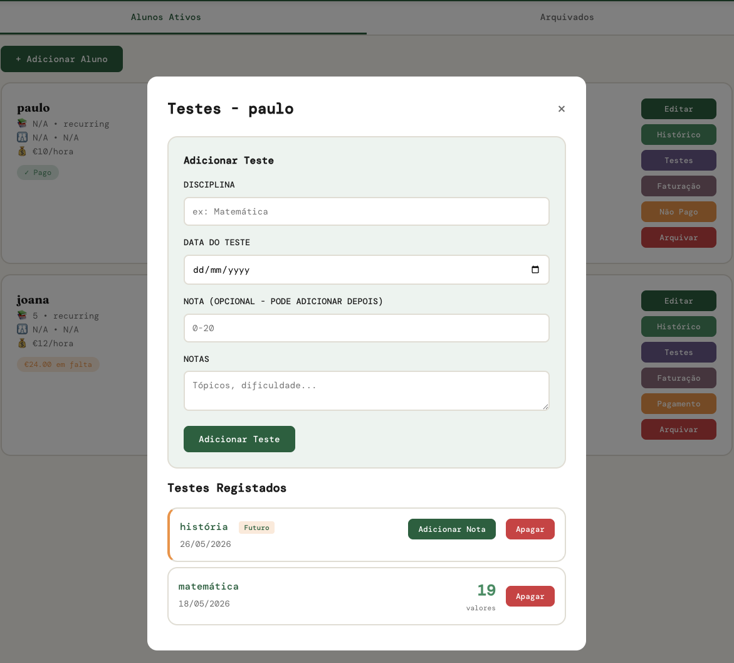Click the + Adicionar Aluno button
The image size is (734, 663).
pos(62,59)
